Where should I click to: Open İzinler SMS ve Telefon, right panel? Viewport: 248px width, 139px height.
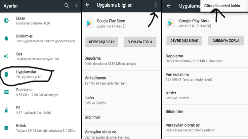click(205, 95)
